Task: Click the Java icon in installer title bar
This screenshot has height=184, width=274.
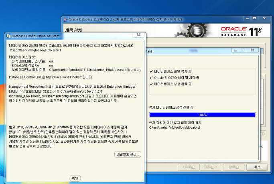Action: pyautogui.click(x=65, y=19)
